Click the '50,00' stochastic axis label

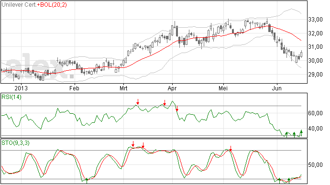tap(315, 165)
